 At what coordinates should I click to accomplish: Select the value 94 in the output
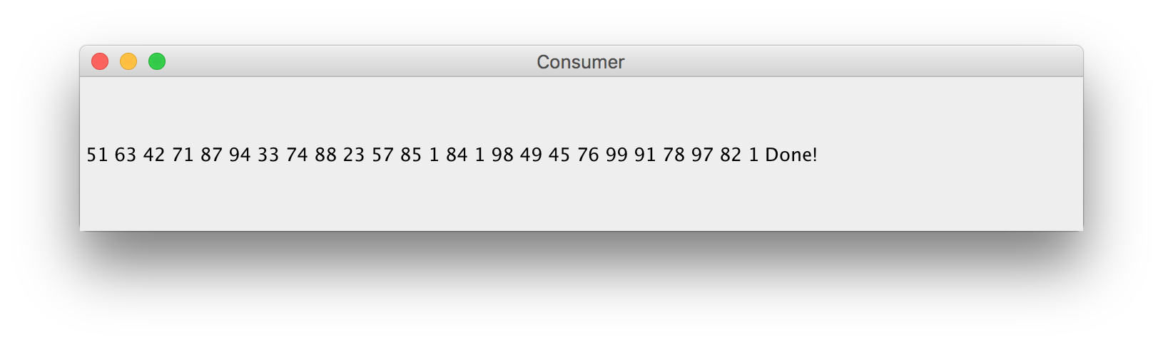point(240,155)
